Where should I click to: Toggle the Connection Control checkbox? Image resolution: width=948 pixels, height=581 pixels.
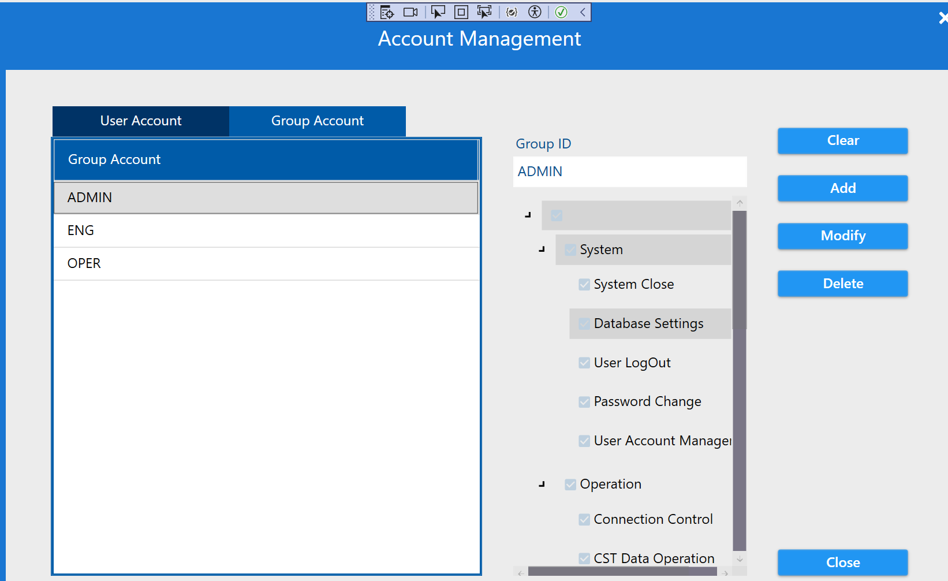[584, 520]
